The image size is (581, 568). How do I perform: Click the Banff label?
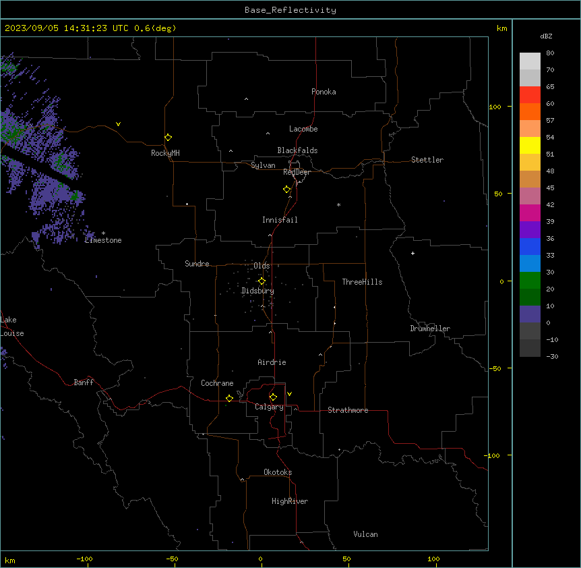point(84,382)
